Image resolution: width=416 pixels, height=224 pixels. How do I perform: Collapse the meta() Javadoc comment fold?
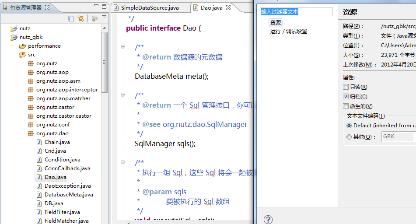coord(122,47)
